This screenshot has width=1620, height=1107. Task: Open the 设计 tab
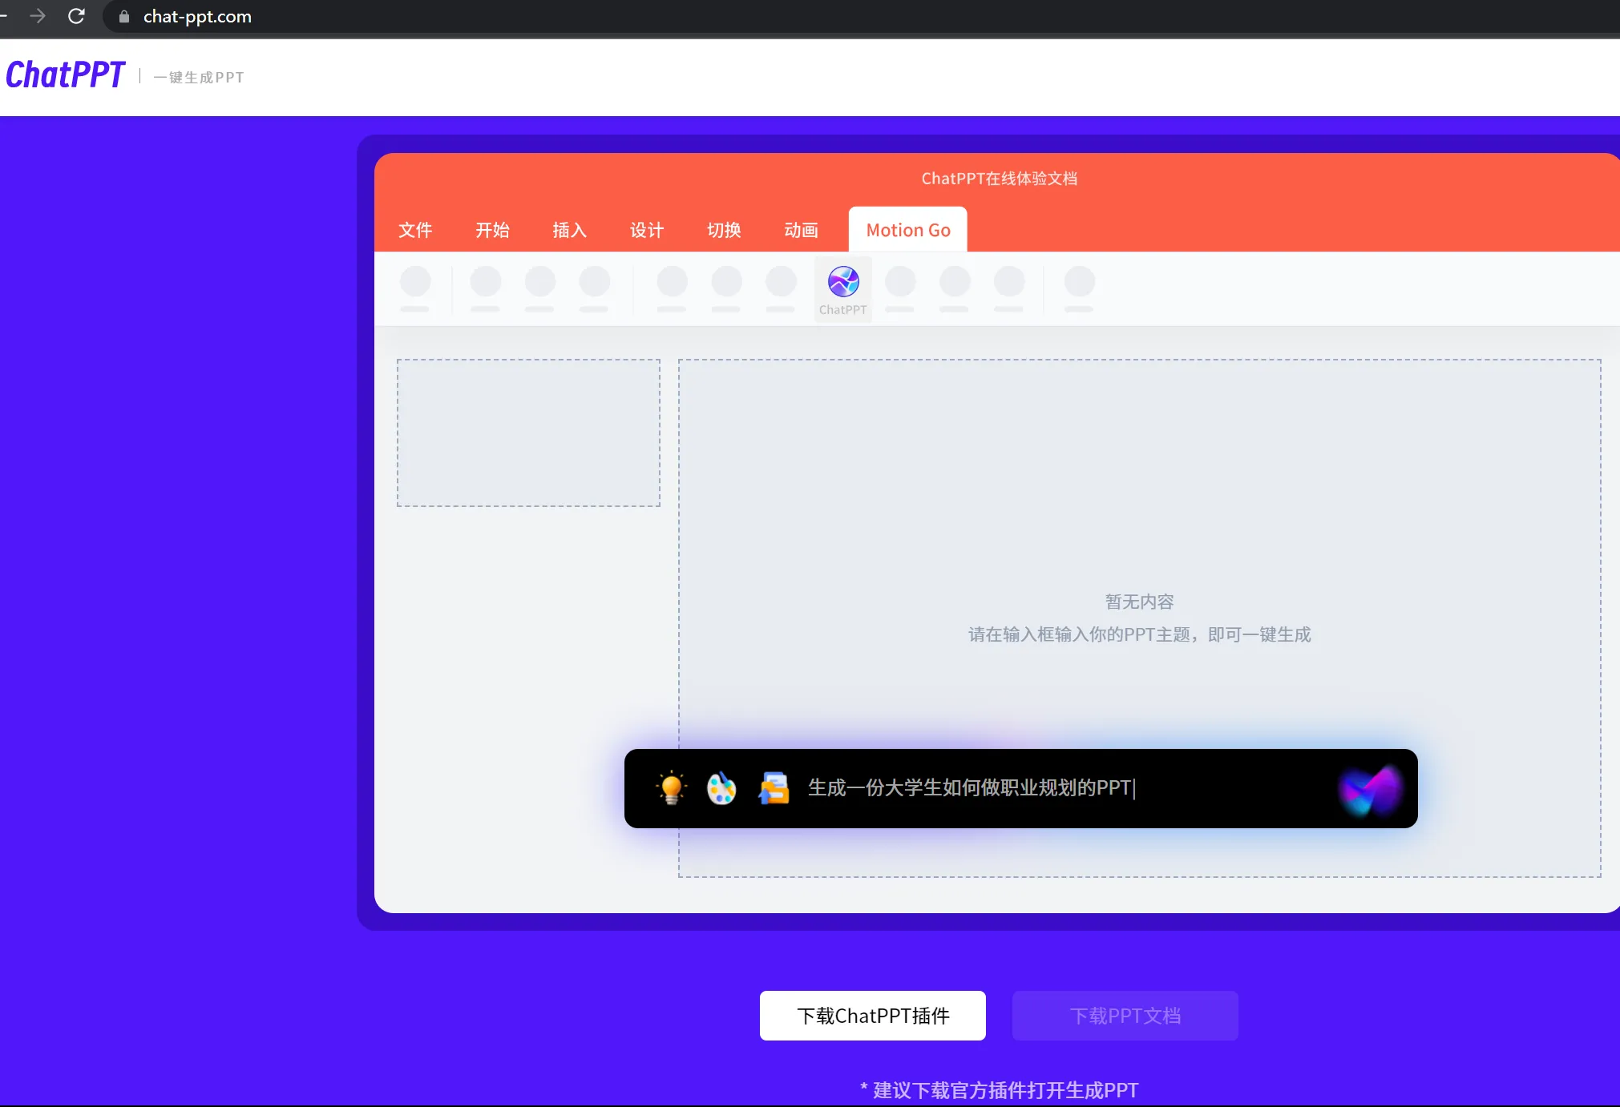pyautogui.click(x=647, y=230)
